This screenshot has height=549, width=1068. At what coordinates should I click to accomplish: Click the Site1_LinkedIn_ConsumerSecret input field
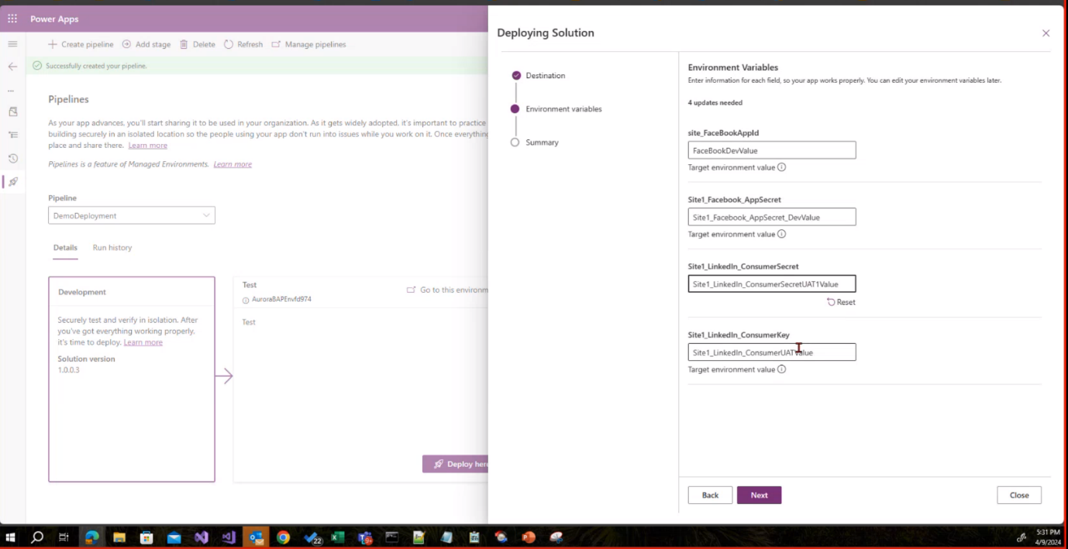772,284
